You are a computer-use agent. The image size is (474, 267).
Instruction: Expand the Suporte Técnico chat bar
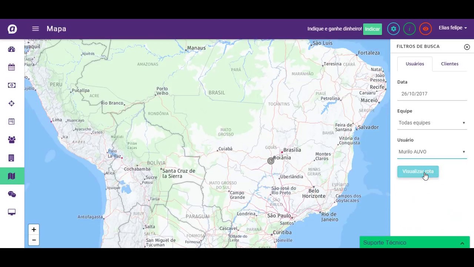coord(415,243)
